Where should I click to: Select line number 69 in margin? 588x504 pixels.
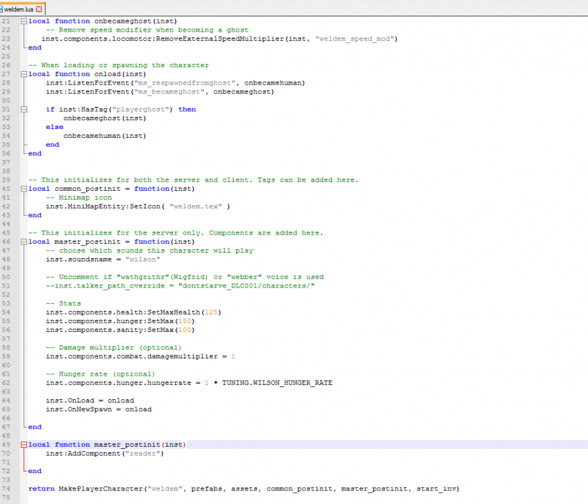[6, 445]
